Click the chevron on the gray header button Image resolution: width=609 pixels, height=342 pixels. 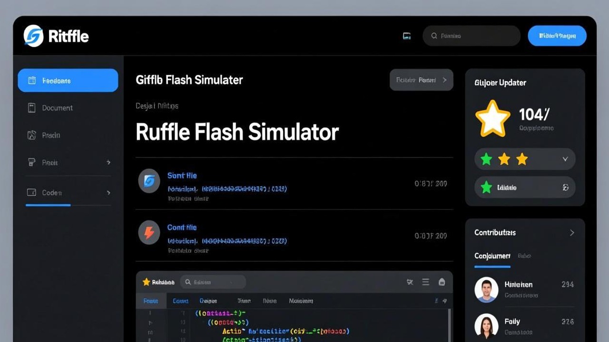point(444,80)
